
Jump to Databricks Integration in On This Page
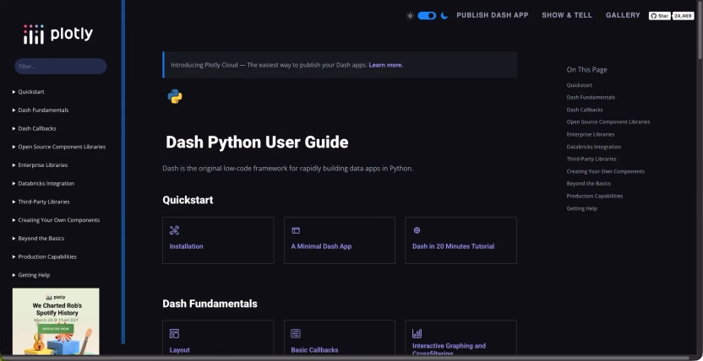point(594,147)
